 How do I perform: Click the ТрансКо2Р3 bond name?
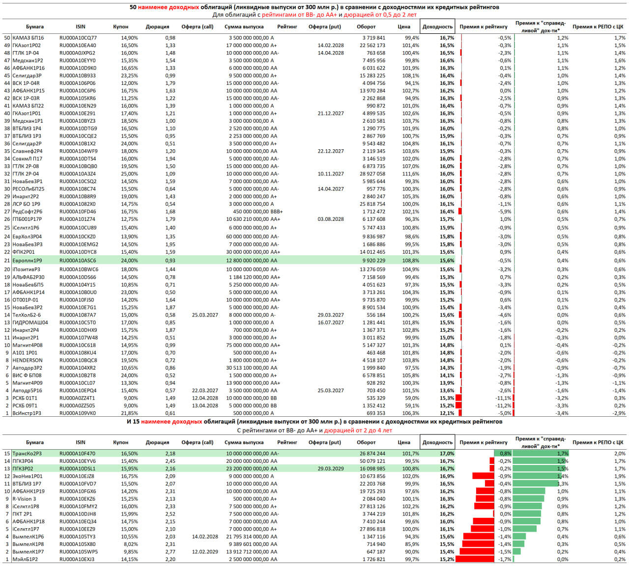(27, 454)
